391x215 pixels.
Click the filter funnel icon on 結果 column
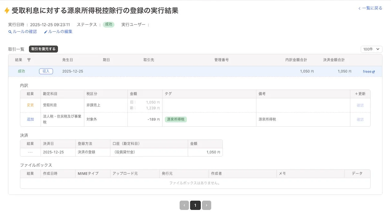[29, 60]
